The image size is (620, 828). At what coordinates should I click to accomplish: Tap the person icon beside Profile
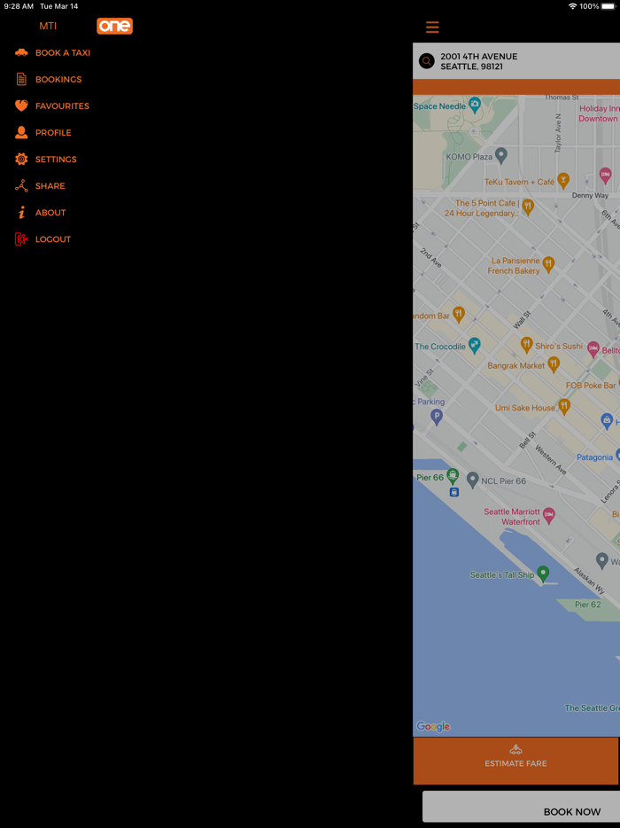21,133
